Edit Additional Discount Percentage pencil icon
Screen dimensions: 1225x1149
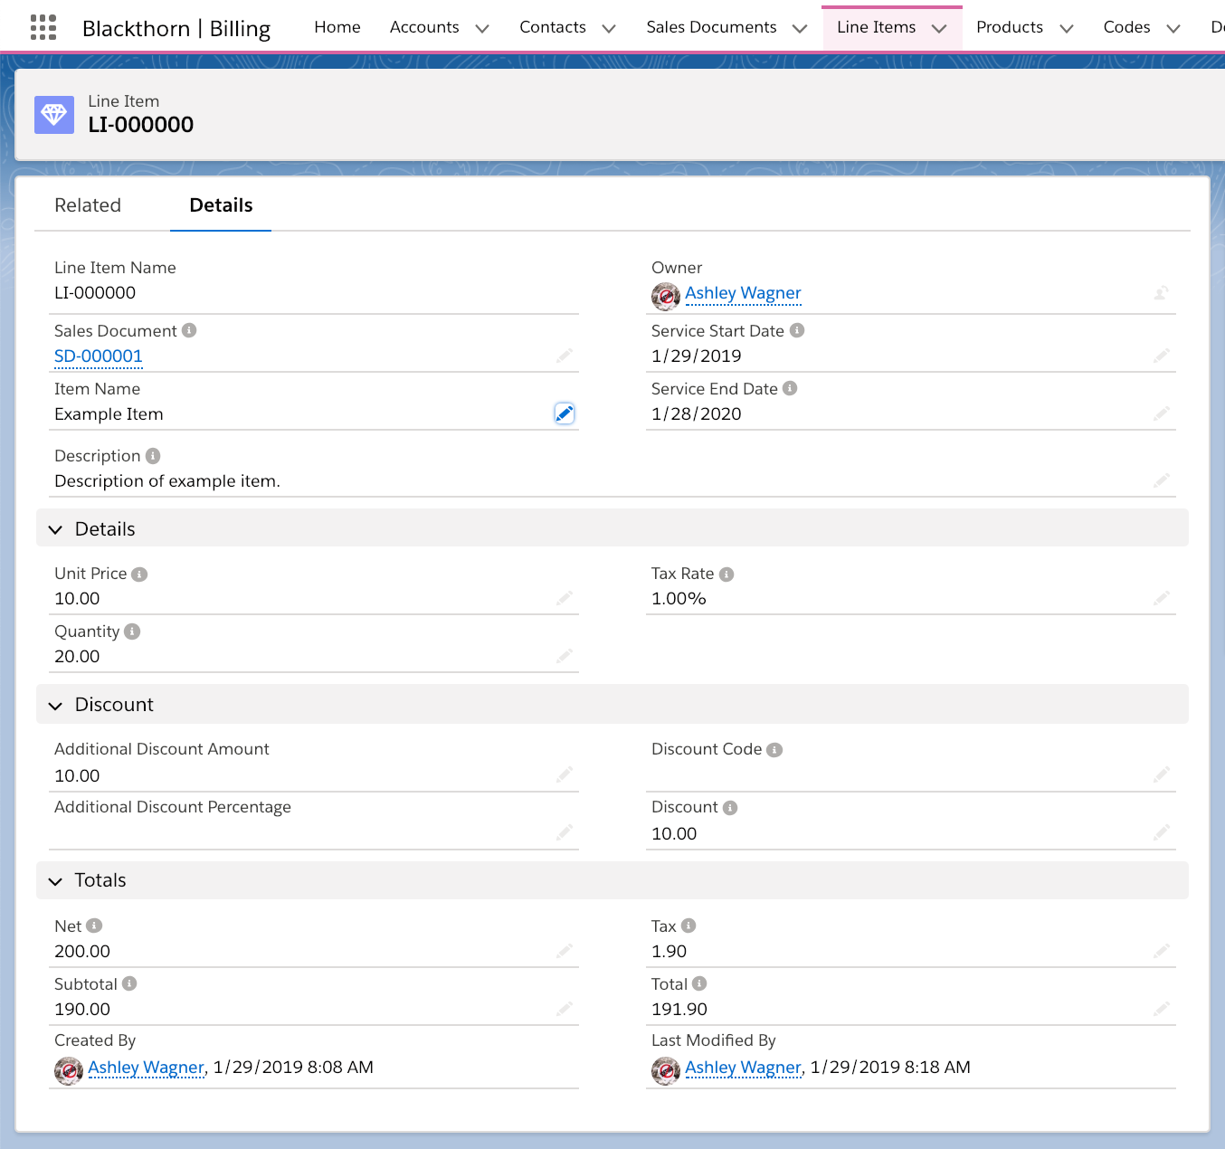click(565, 832)
